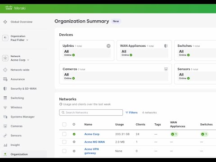This screenshot has width=216, height=162.
Task: Expand the Paul Fidler organization dropdown
Action: click(27, 40)
